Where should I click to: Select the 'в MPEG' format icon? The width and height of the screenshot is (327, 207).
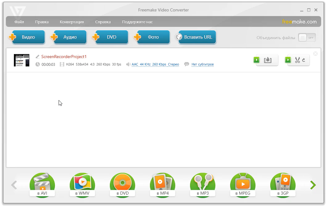click(x=243, y=185)
